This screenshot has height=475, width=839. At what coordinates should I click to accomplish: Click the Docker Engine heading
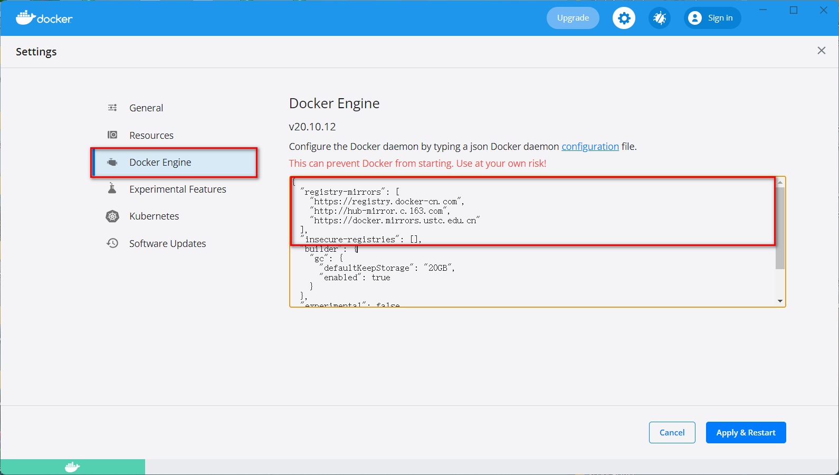click(x=334, y=103)
